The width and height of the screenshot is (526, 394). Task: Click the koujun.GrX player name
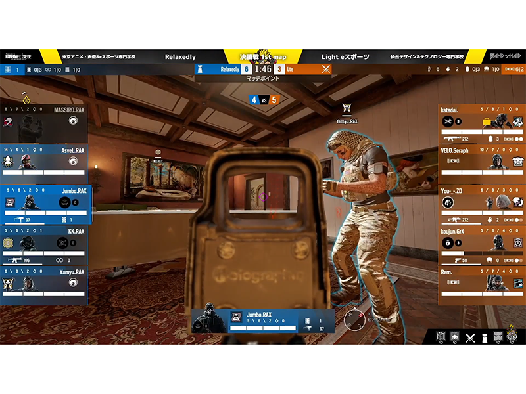point(452,232)
